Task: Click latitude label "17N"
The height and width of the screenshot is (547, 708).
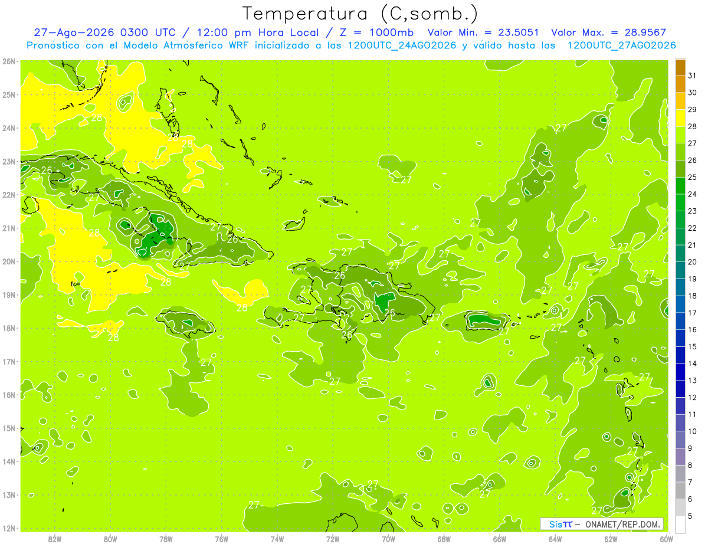Action: (x=9, y=361)
